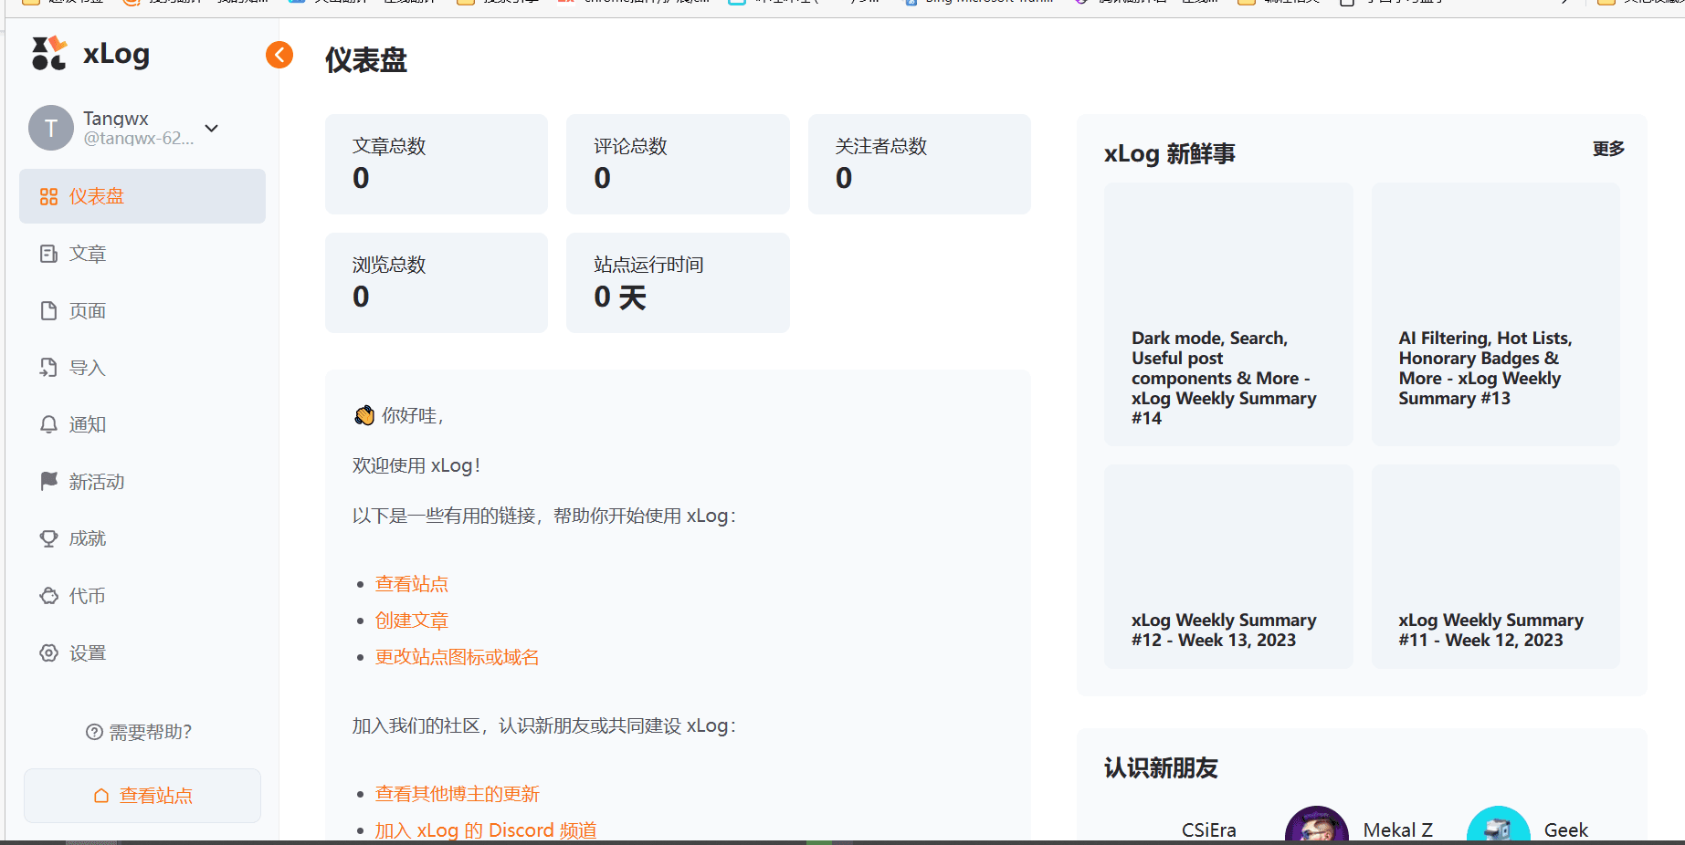1685x845 pixels.
Task: Click the 导入 import file icon
Action: [48, 368]
